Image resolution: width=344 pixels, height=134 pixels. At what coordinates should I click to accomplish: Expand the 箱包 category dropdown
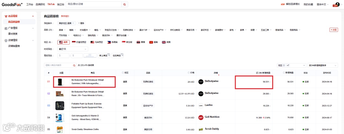[98, 30]
